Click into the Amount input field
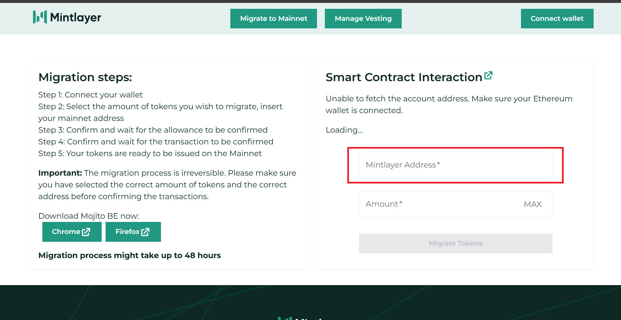The height and width of the screenshot is (320, 621). pyautogui.click(x=440, y=204)
